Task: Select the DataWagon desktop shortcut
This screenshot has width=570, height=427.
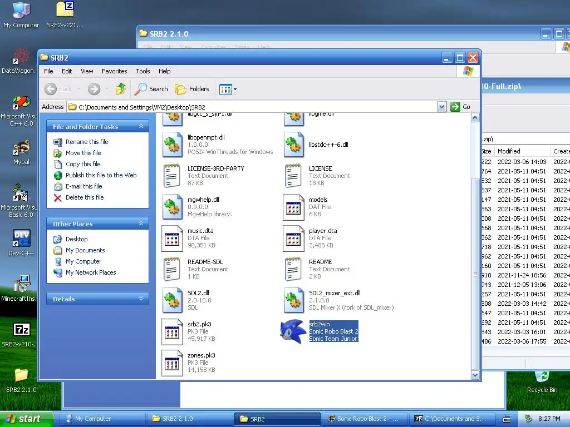Action: tap(19, 61)
